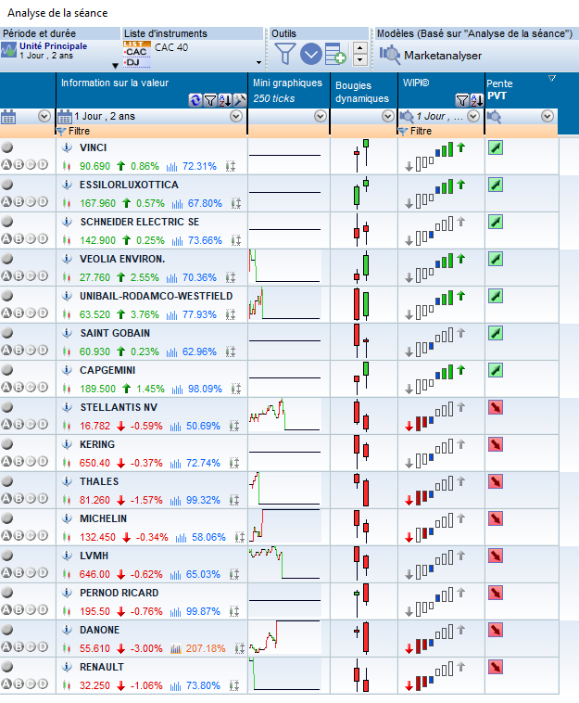Click the Marketanalyser model icon
The height and width of the screenshot is (703, 579).
coord(390,55)
